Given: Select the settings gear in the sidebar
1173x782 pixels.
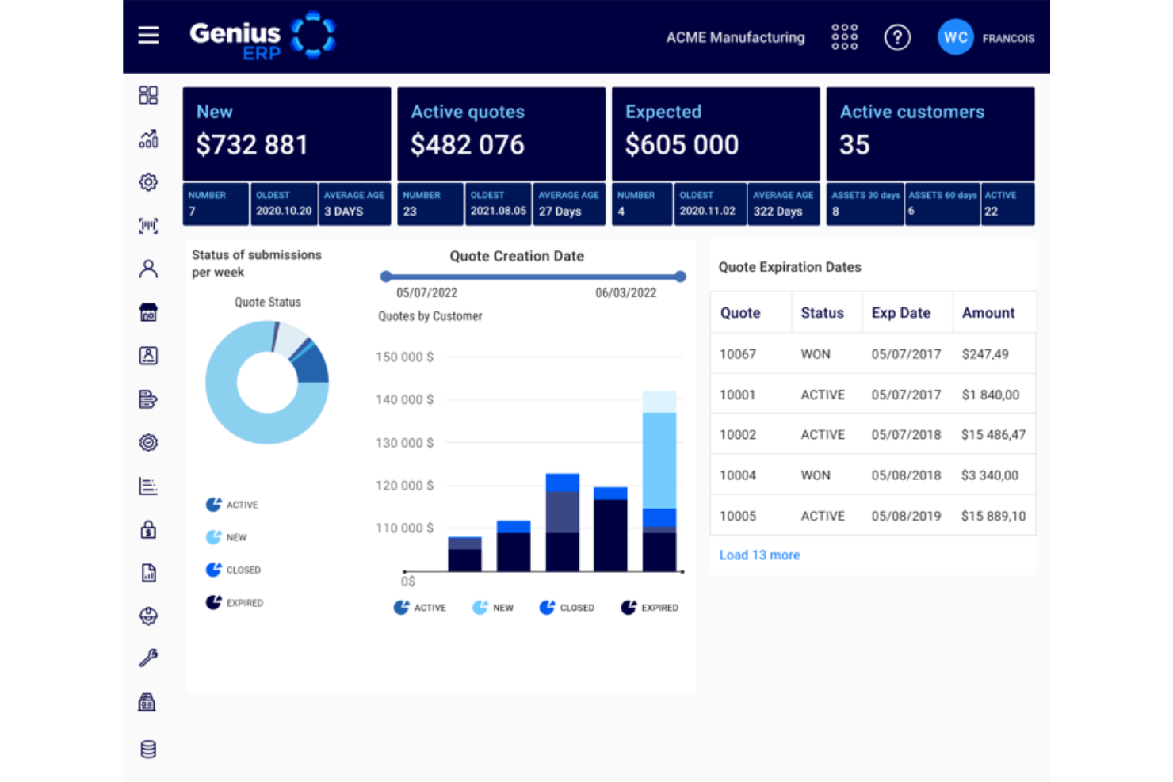Looking at the screenshot, I should 148,182.
